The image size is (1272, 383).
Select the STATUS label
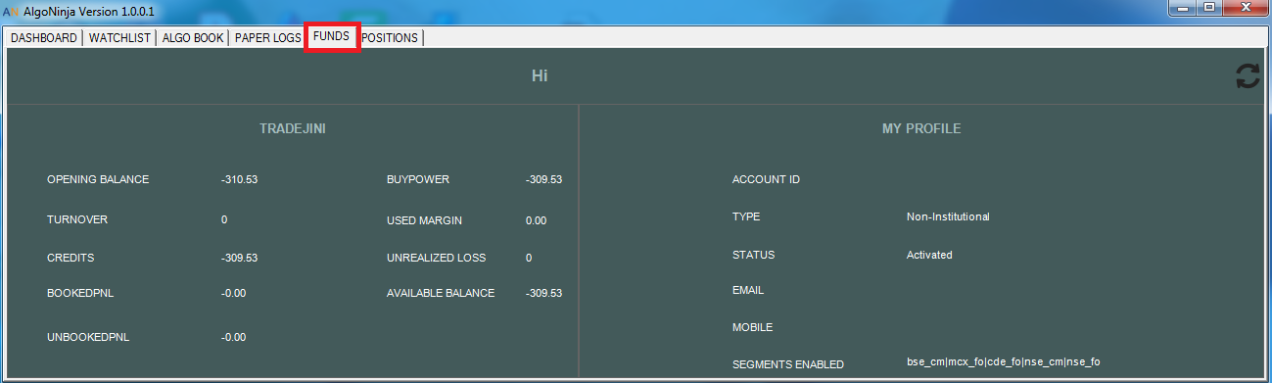(753, 255)
